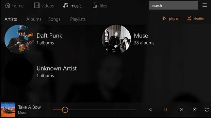The image size is (211, 118).
Task: Click into the search field
Action: coord(173,6)
